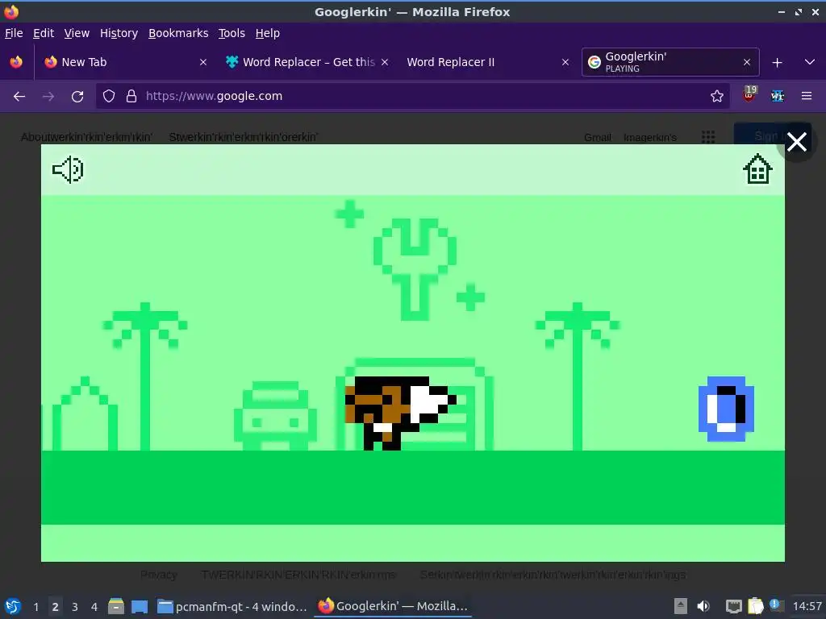Open the View menu

tap(77, 33)
